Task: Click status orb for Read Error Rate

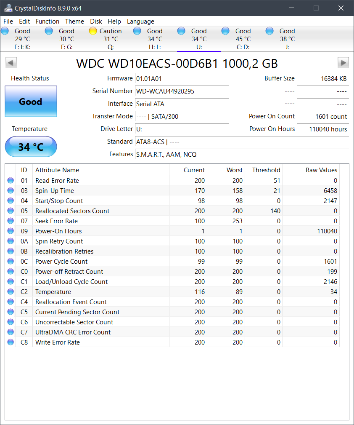Action: coord(11,180)
